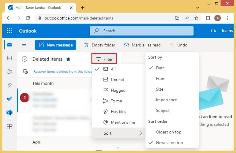Select the Flagged filter option
Viewport: 236px width, 153px height.
click(119, 90)
